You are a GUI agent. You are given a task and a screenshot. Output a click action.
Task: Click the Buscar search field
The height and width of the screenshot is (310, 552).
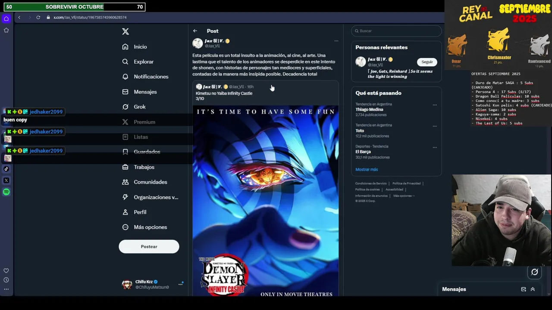pos(396,31)
